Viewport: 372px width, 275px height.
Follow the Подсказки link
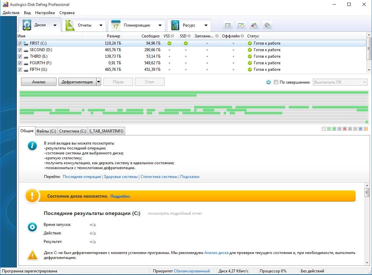click(x=190, y=177)
